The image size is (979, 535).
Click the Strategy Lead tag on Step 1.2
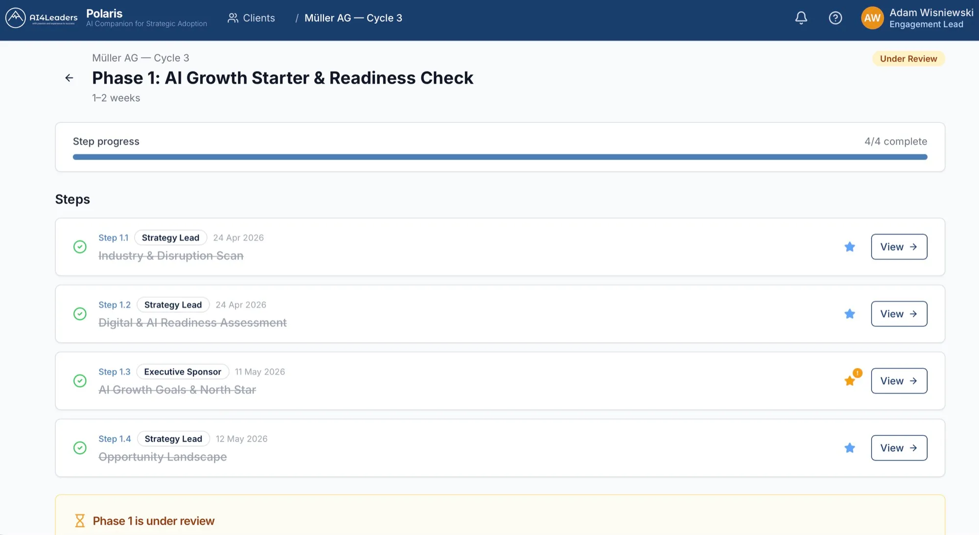coord(173,305)
